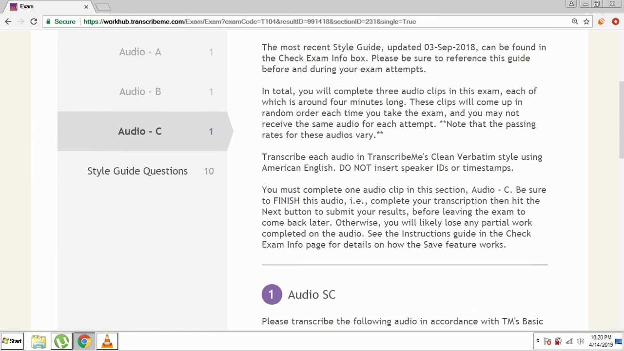Reload the exam page
Image resolution: width=624 pixels, height=351 pixels.
34,21
